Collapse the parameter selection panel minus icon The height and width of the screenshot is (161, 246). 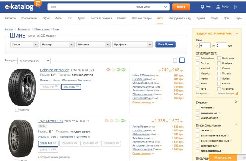(237, 33)
